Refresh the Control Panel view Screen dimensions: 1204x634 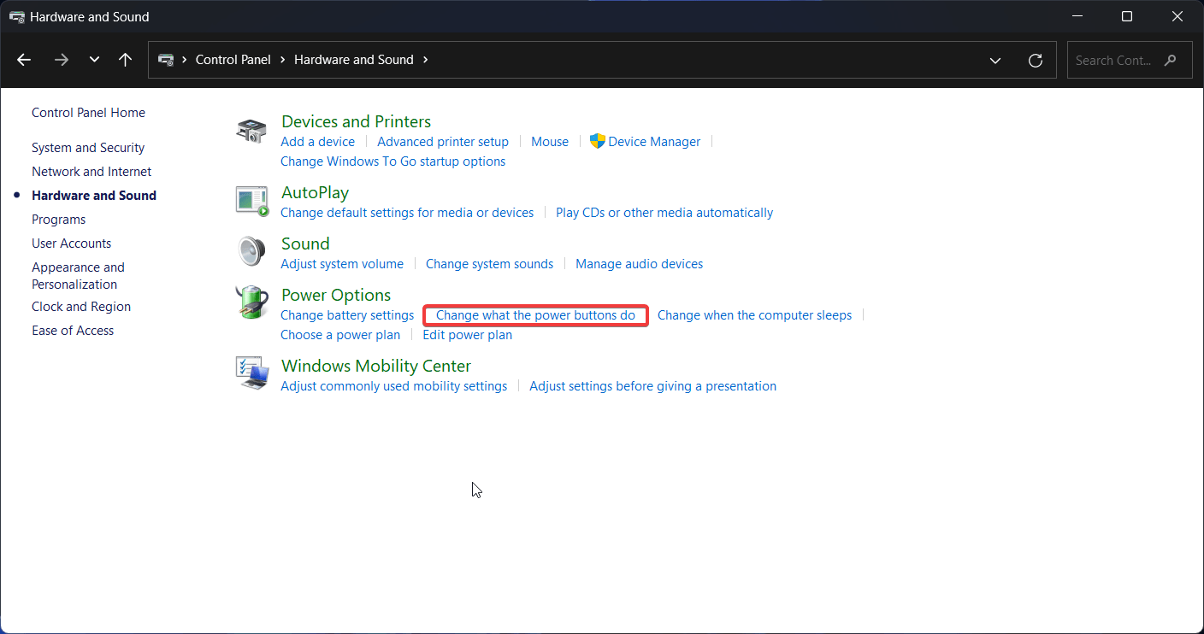pos(1036,60)
